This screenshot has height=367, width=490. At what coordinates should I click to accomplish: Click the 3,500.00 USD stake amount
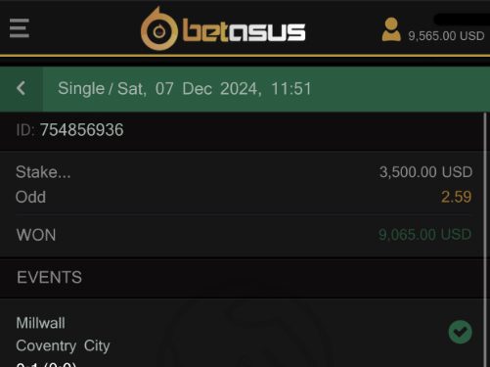coord(425,172)
